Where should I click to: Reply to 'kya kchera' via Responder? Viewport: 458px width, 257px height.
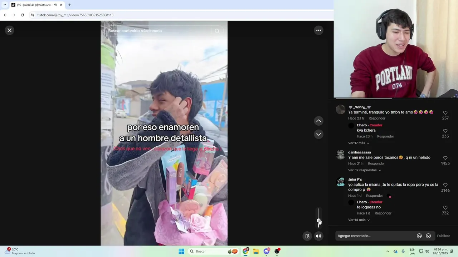385,136
